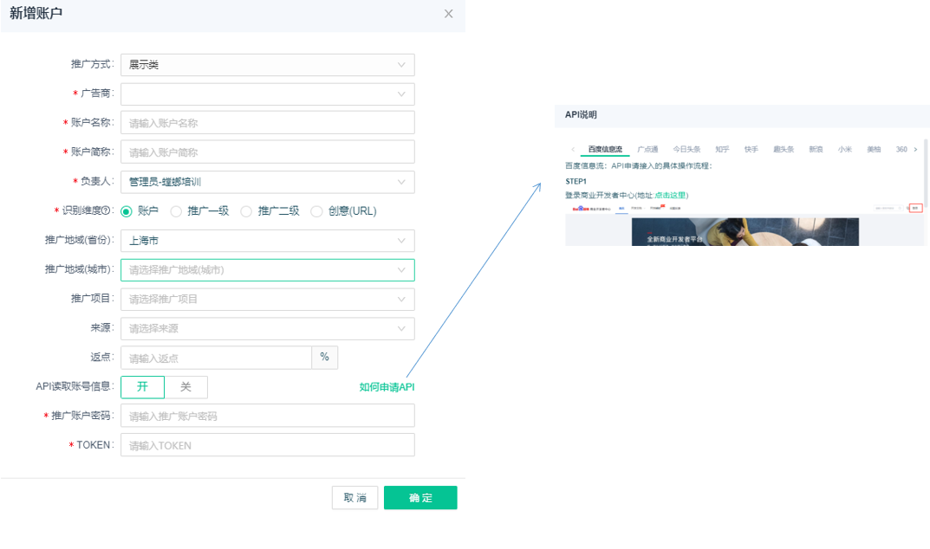Expand the 广告商 dropdown
The width and height of the screenshot is (930, 549).
[x=267, y=94]
